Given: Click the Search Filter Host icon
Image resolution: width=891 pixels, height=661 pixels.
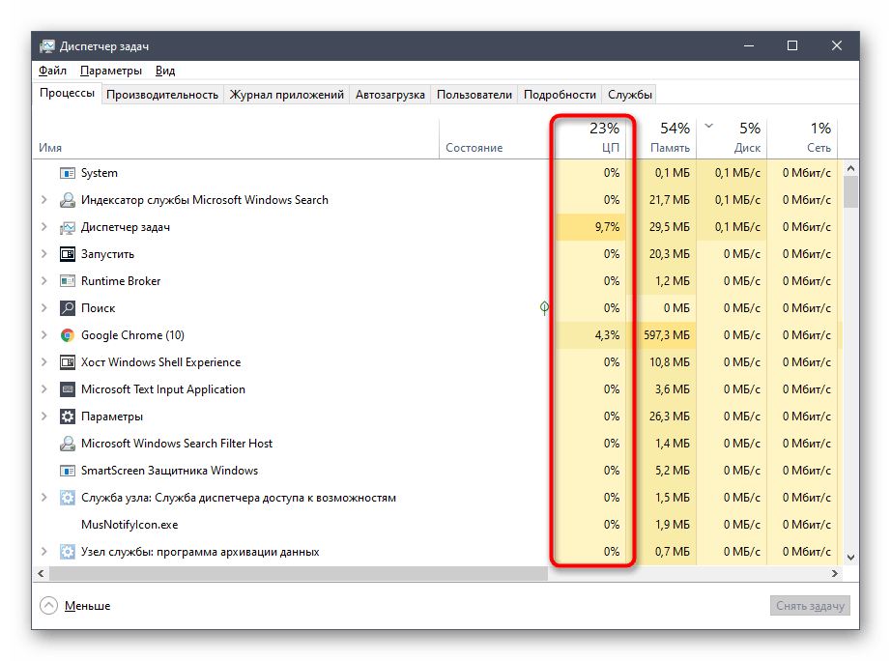Looking at the screenshot, I should point(67,444).
